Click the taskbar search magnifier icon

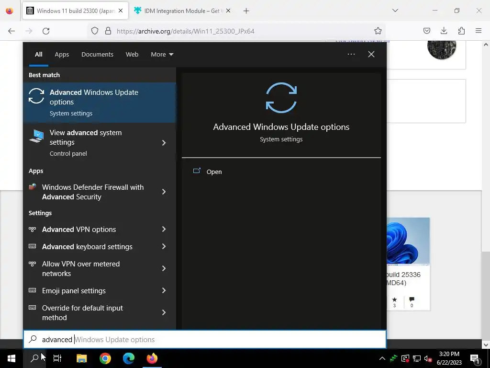pyautogui.click(x=34, y=358)
